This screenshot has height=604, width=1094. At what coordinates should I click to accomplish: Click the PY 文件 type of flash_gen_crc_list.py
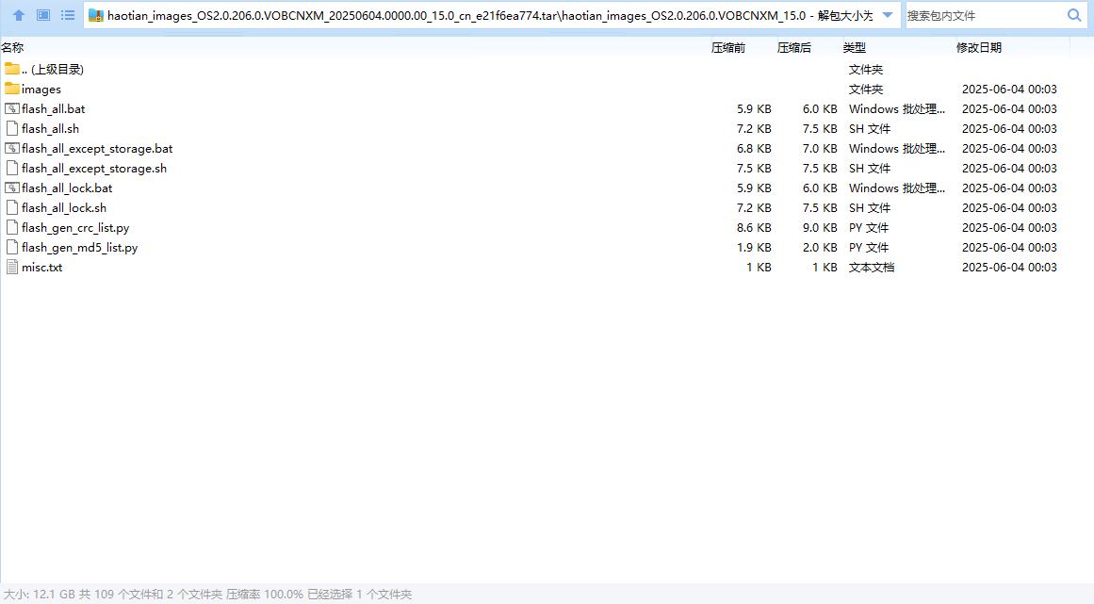tap(869, 227)
